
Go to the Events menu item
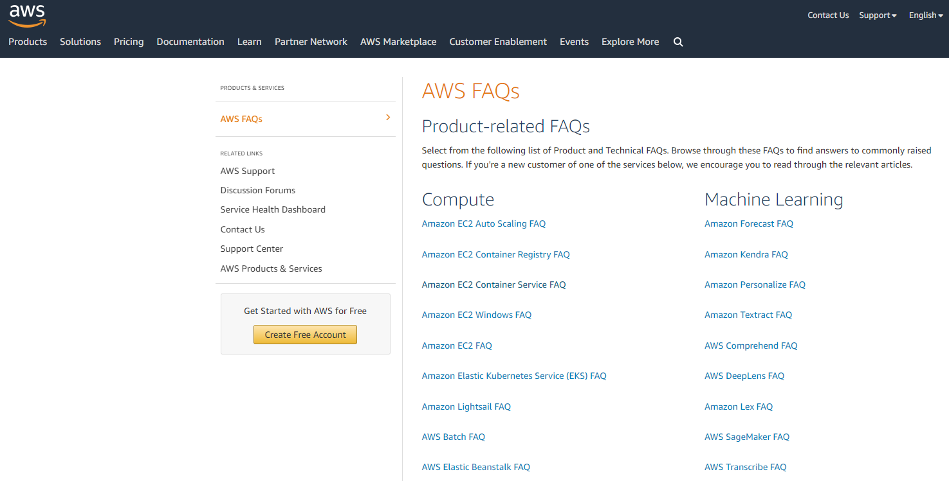click(x=574, y=42)
